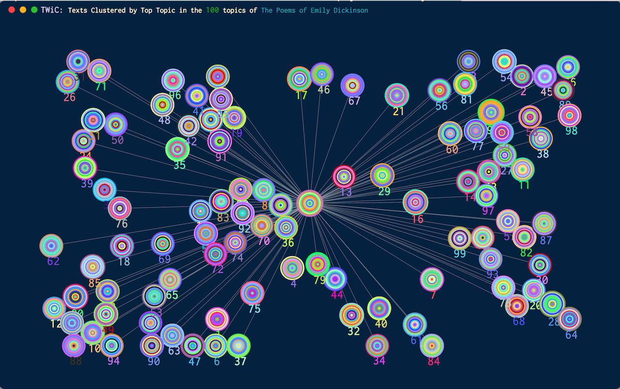Select topic cluster circle labeled 36
This screenshot has height=389, width=620.
pyautogui.click(x=286, y=227)
